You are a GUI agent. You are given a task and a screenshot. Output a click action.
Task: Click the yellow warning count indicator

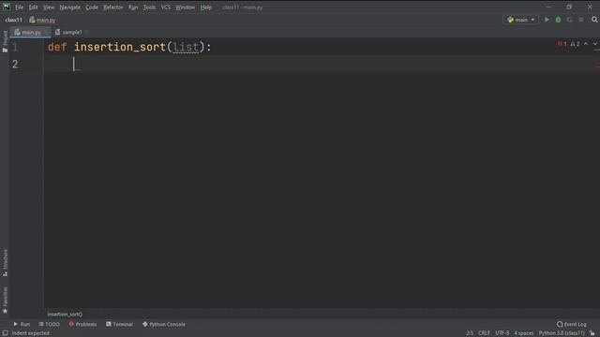(x=575, y=44)
